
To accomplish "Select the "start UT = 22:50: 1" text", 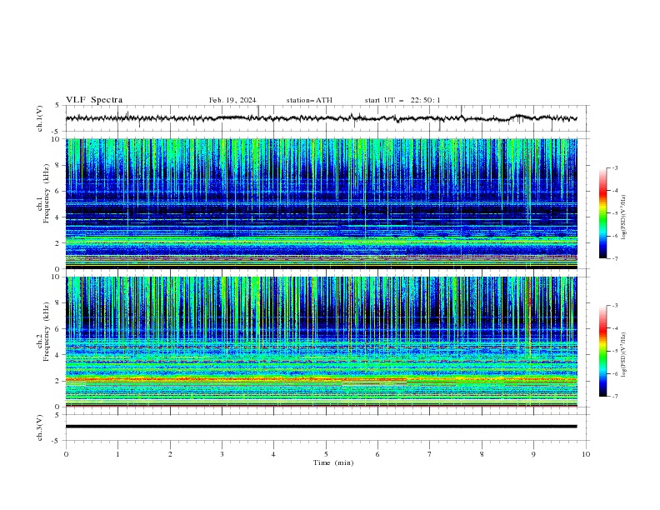I will pyautogui.click(x=402, y=100).
